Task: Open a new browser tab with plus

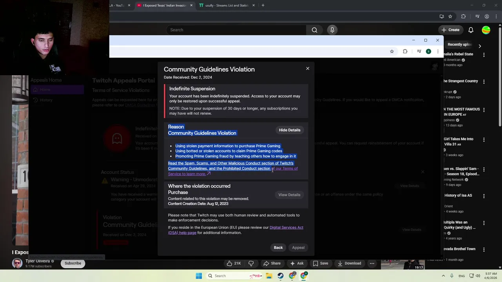Action: [263, 5]
